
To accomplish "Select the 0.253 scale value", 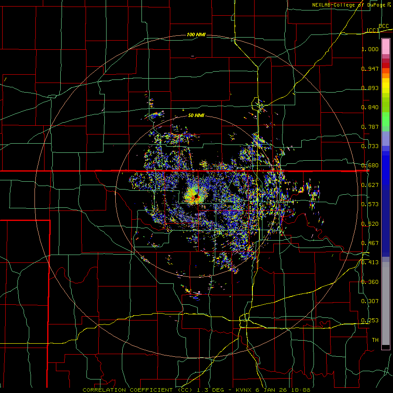I will click(x=370, y=321).
